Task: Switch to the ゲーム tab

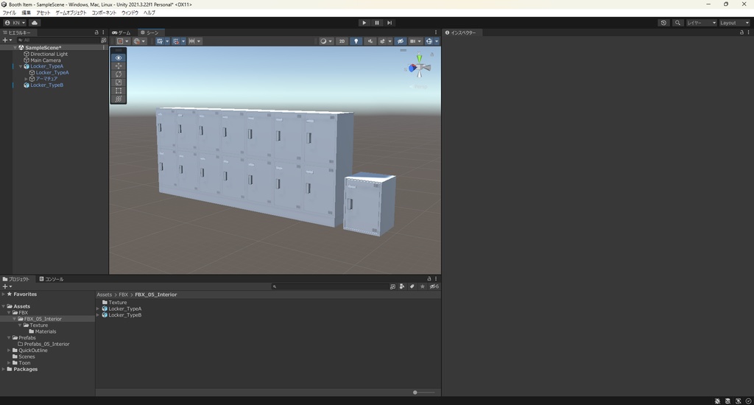Action: [121, 32]
